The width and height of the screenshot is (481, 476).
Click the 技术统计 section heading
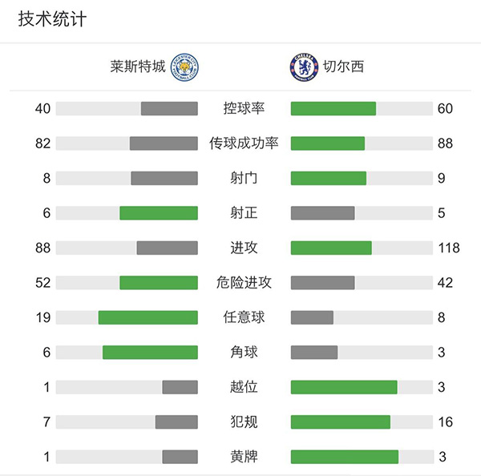coord(52,20)
